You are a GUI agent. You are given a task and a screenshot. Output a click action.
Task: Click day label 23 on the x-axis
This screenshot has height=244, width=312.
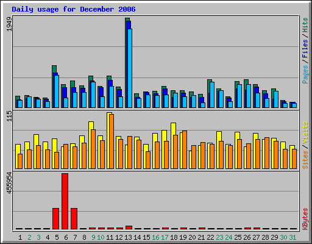[x=219, y=237]
